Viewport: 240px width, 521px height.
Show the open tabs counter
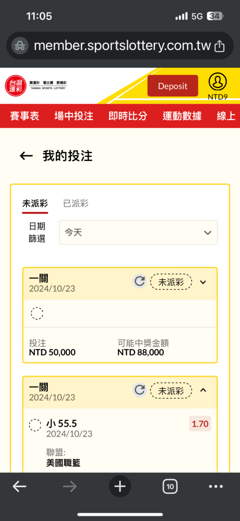point(170,487)
